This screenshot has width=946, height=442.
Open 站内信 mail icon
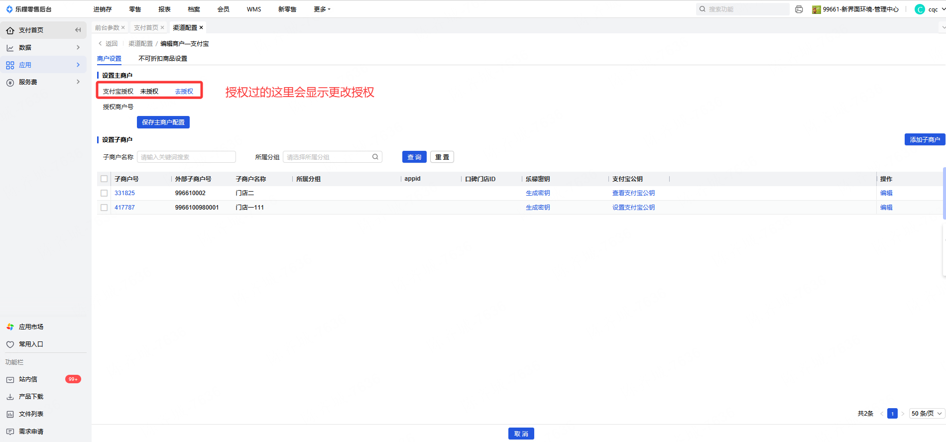coord(10,379)
